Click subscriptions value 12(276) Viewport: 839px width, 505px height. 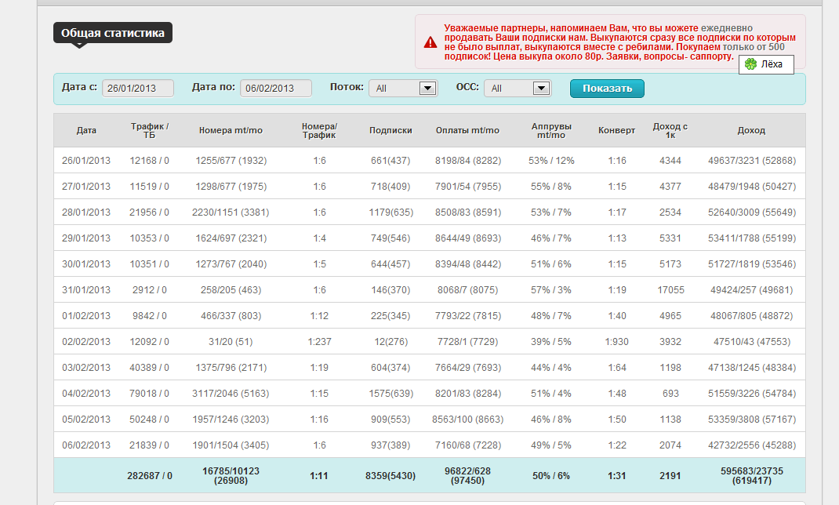tap(390, 341)
